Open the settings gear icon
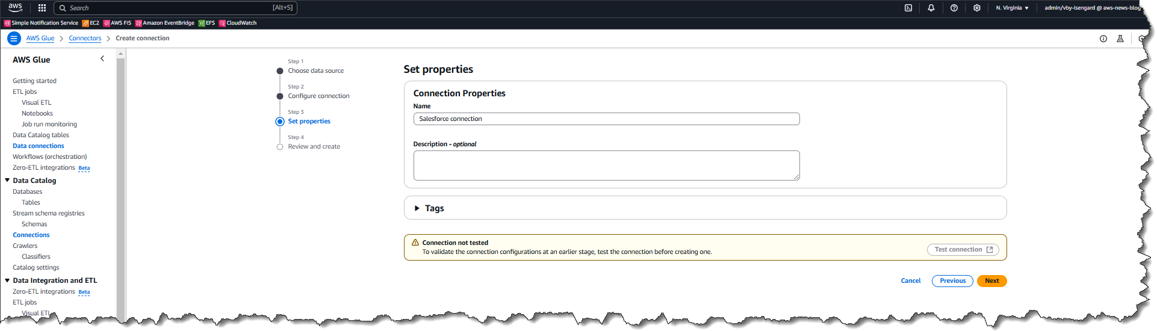 (977, 8)
